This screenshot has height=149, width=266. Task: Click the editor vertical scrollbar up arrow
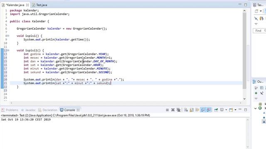click(244, 11)
